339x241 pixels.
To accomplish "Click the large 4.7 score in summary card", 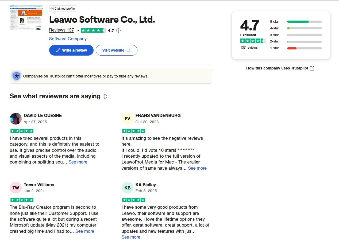I will click(249, 26).
